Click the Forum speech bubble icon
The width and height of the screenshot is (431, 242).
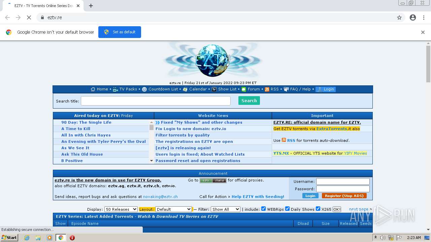click(244, 89)
